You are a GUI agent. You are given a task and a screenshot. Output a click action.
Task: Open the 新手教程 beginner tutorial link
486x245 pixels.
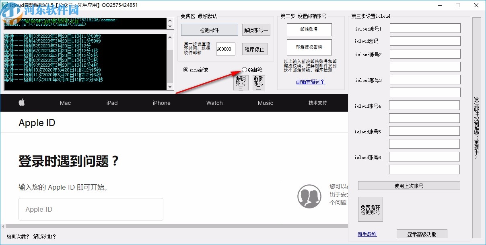(x=367, y=234)
